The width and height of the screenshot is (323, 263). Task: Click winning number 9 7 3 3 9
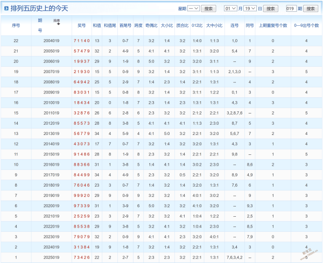click(x=81, y=206)
